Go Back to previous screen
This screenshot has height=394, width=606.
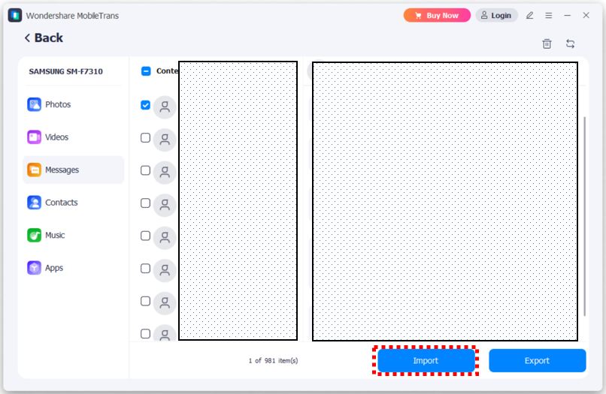tap(44, 38)
